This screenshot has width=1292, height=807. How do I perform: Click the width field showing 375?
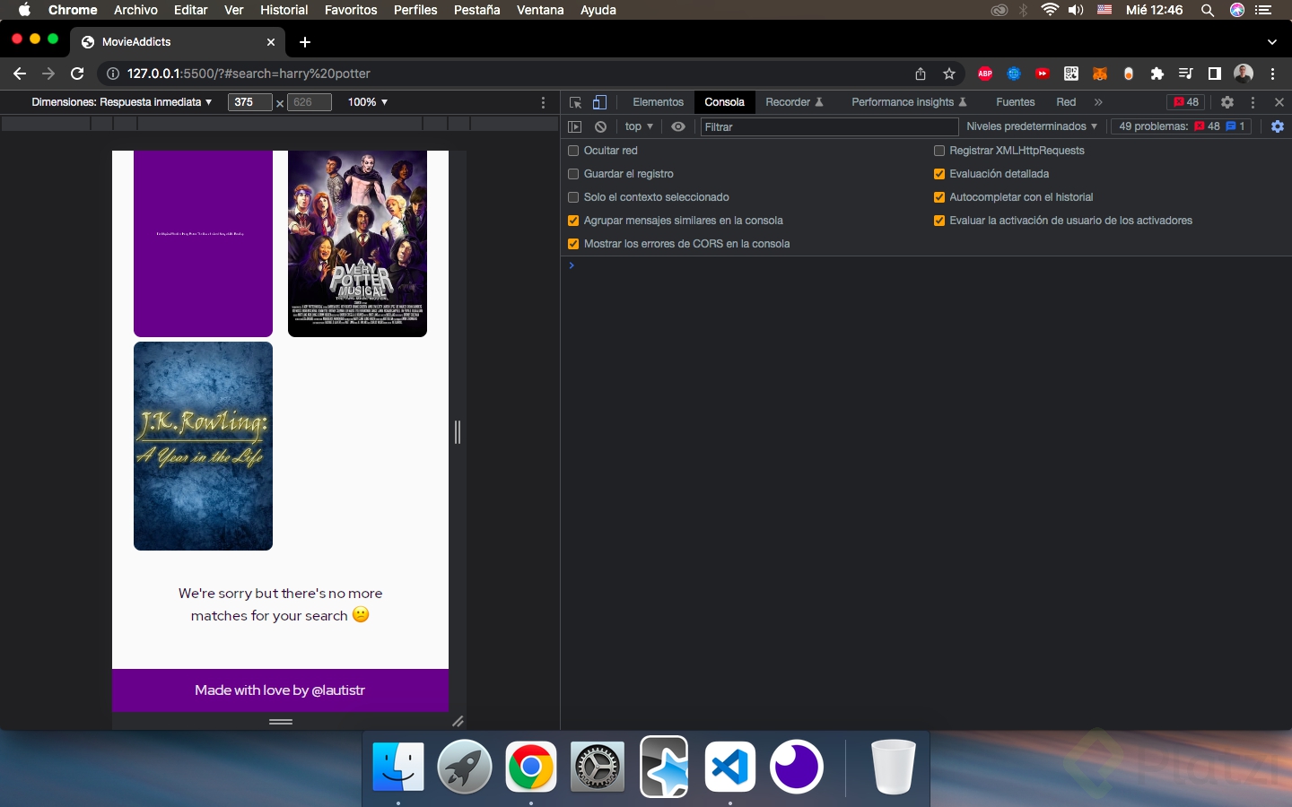249,102
